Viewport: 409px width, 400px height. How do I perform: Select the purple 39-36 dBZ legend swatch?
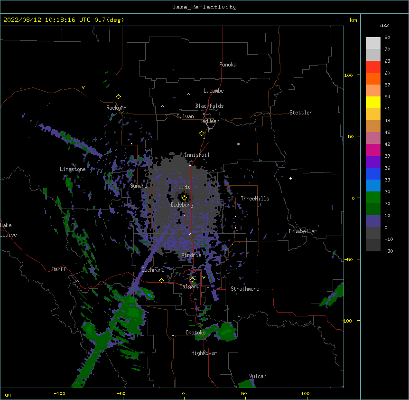373,162
